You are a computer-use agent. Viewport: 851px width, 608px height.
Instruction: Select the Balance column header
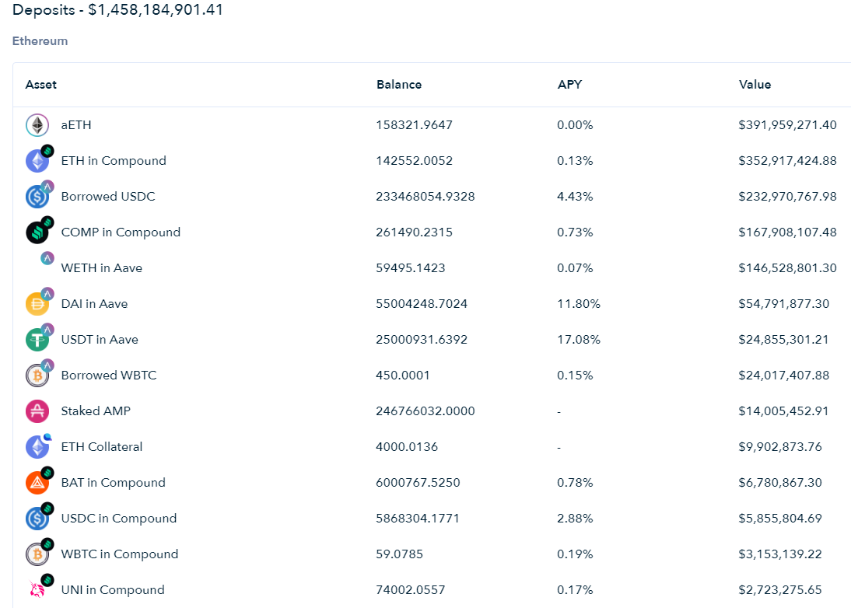[x=399, y=85]
